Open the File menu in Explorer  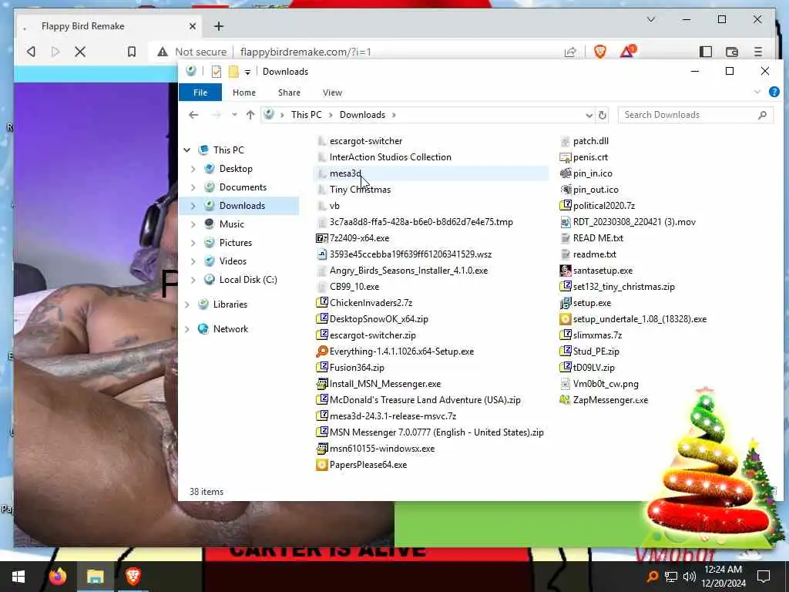tap(200, 92)
